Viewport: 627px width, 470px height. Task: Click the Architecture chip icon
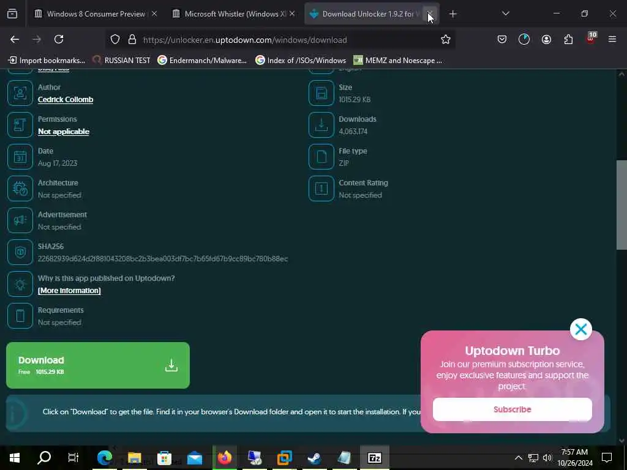(x=20, y=188)
